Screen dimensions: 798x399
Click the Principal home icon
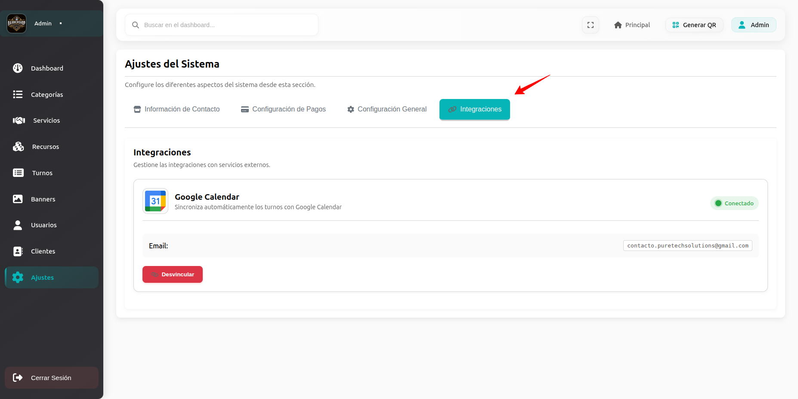(x=618, y=25)
